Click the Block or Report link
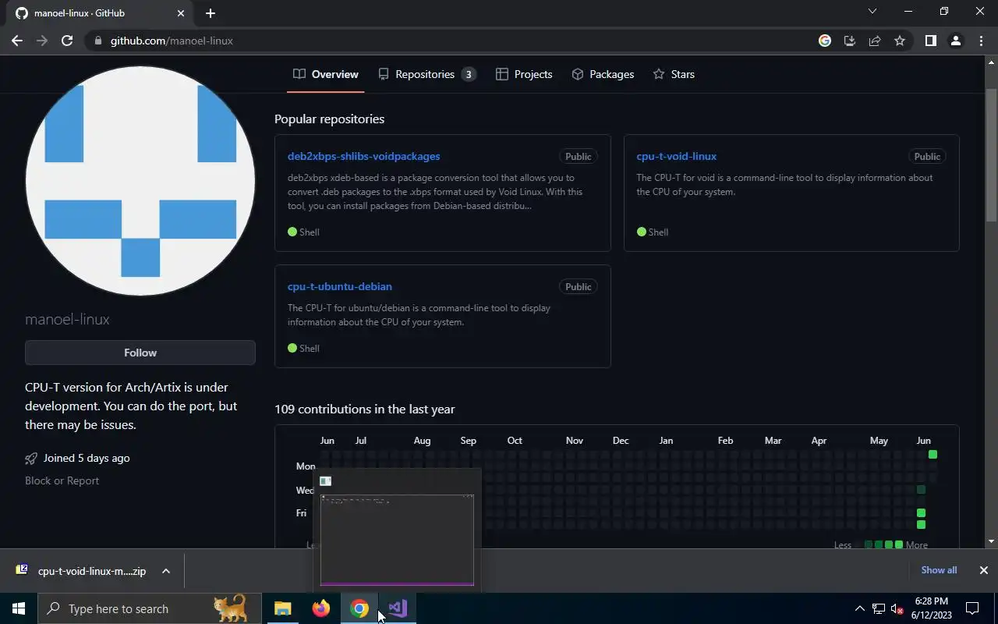The height and width of the screenshot is (624, 998). (62, 480)
